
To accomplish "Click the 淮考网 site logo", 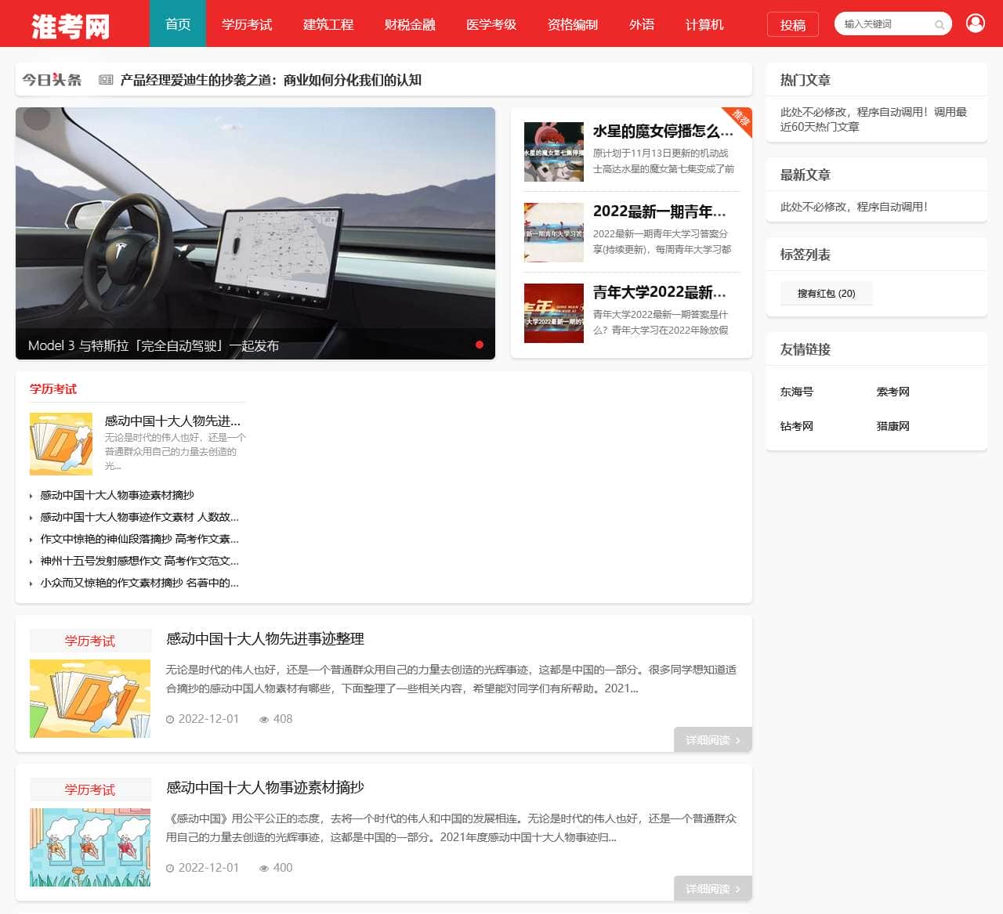I will pos(71,26).
